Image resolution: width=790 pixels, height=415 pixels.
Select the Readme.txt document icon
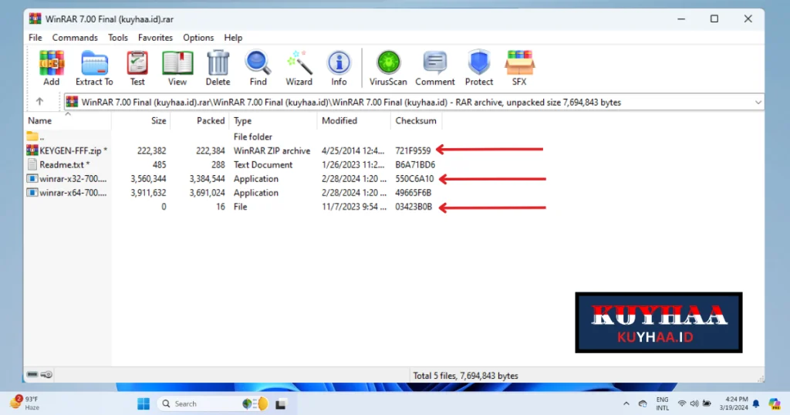click(32, 164)
